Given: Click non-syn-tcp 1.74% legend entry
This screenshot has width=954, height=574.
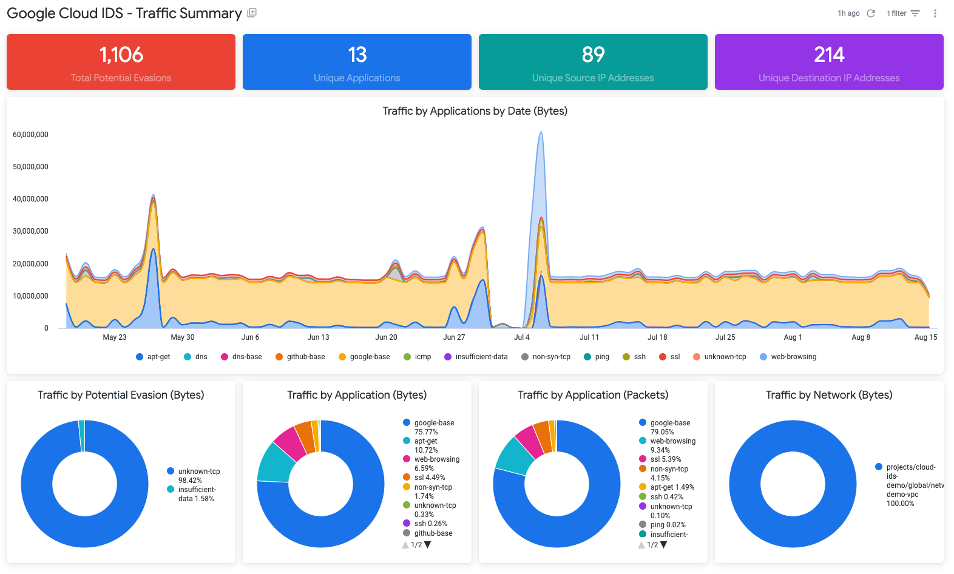Looking at the screenshot, I should [x=428, y=491].
